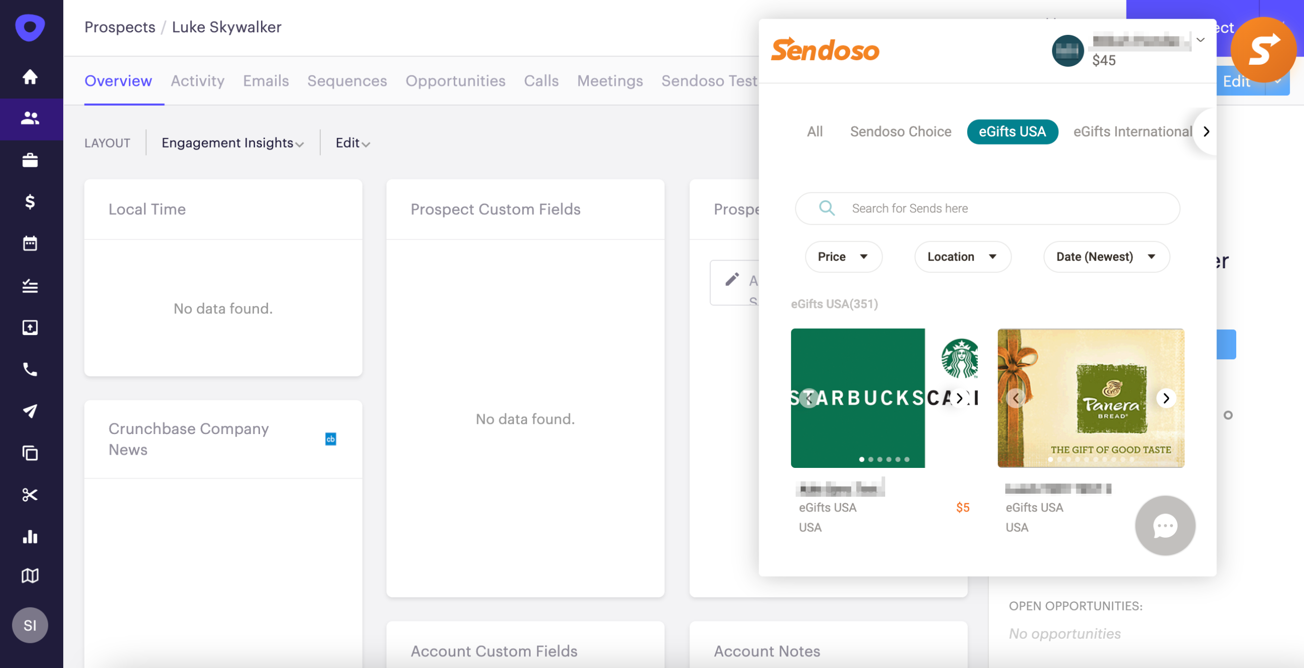The width and height of the screenshot is (1304, 668).
Task: Select the All category filter
Action: coord(814,131)
